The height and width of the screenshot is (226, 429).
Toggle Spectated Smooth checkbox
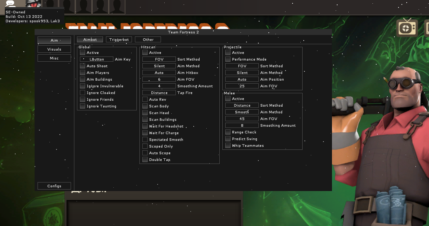[145, 139]
